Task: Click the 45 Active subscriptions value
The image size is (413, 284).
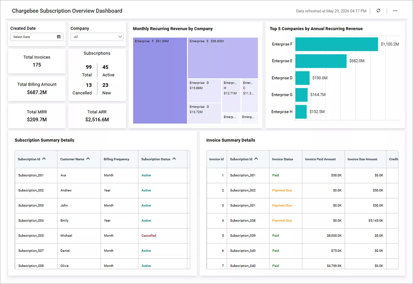Action: coord(105,67)
